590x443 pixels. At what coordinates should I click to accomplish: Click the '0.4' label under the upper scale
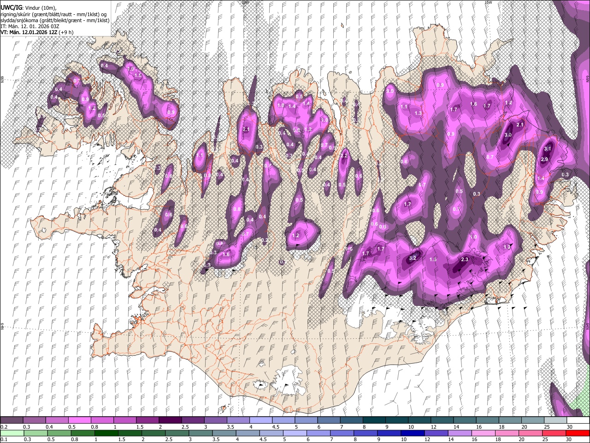49,427
